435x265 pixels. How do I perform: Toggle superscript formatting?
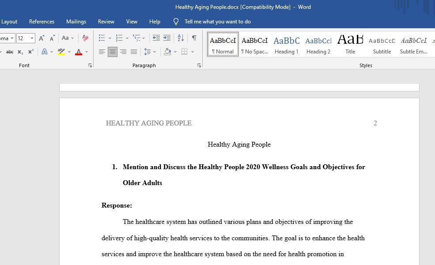click(31, 52)
